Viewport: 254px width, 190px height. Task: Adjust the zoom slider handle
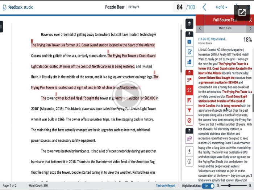[229, 186]
